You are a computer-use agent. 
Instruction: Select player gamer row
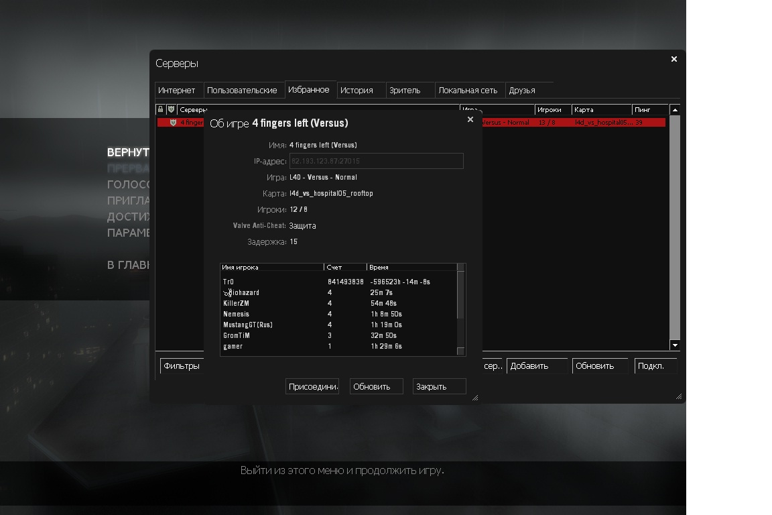tap(338, 347)
